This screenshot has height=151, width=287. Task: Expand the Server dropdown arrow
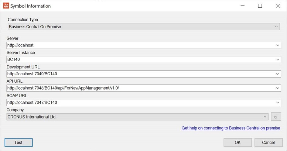pyautogui.click(x=278, y=45)
